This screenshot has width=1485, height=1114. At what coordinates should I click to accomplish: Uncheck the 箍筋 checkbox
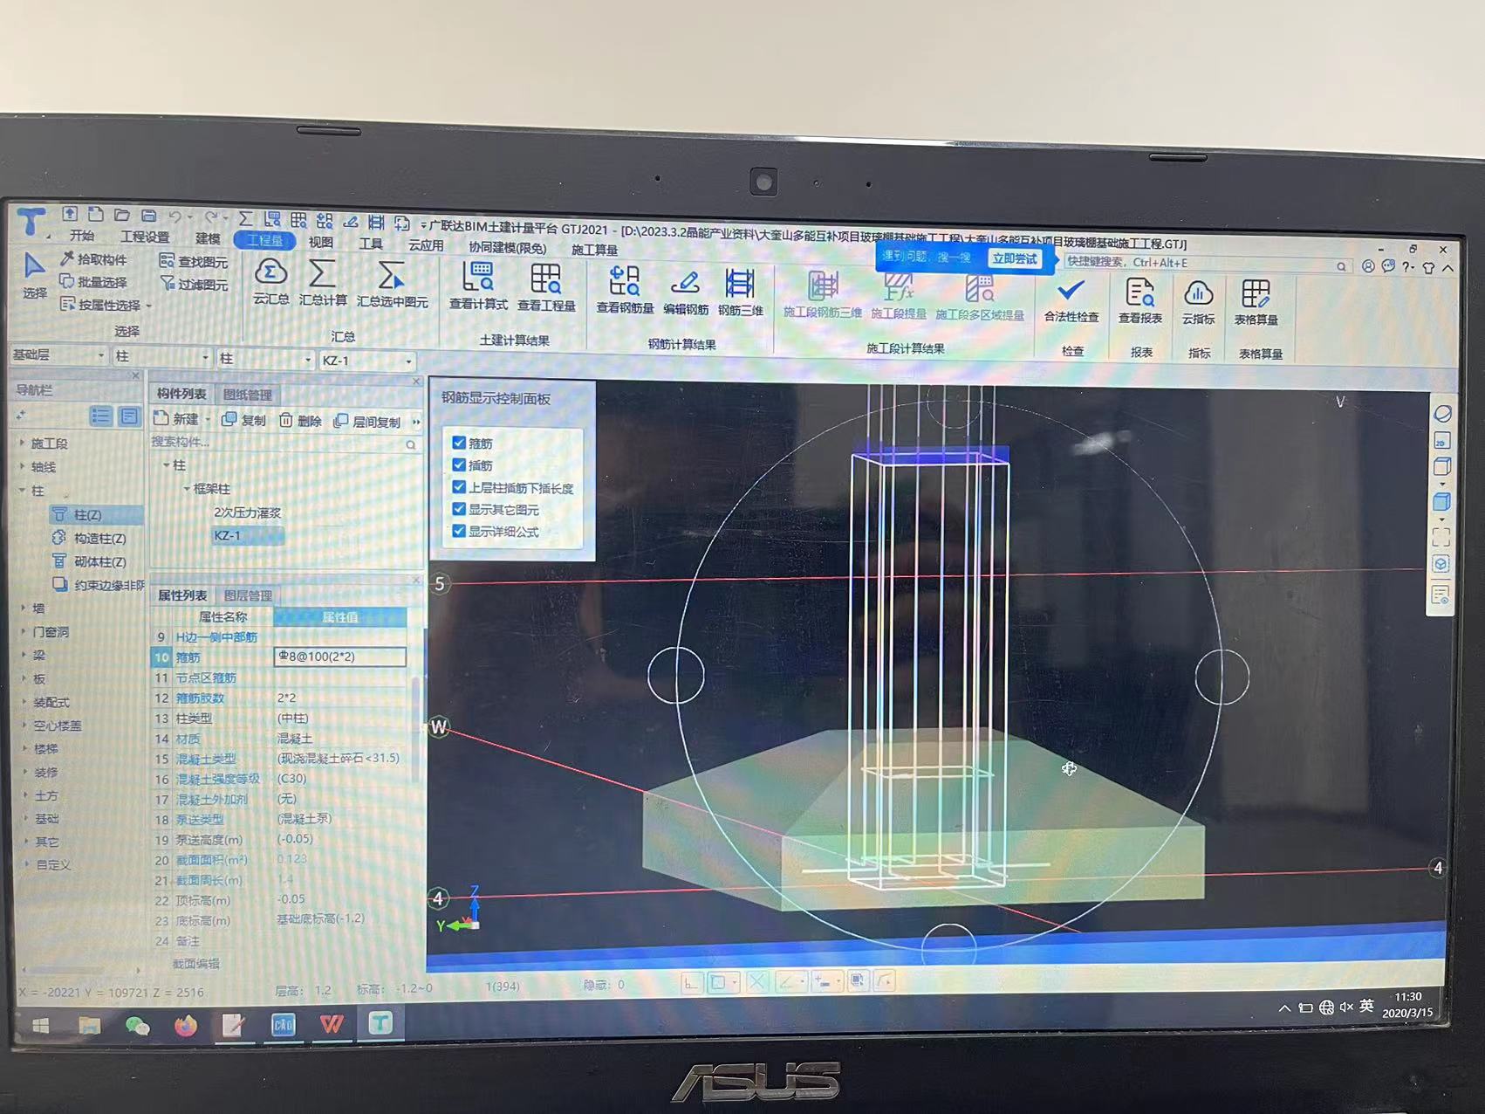(x=459, y=443)
